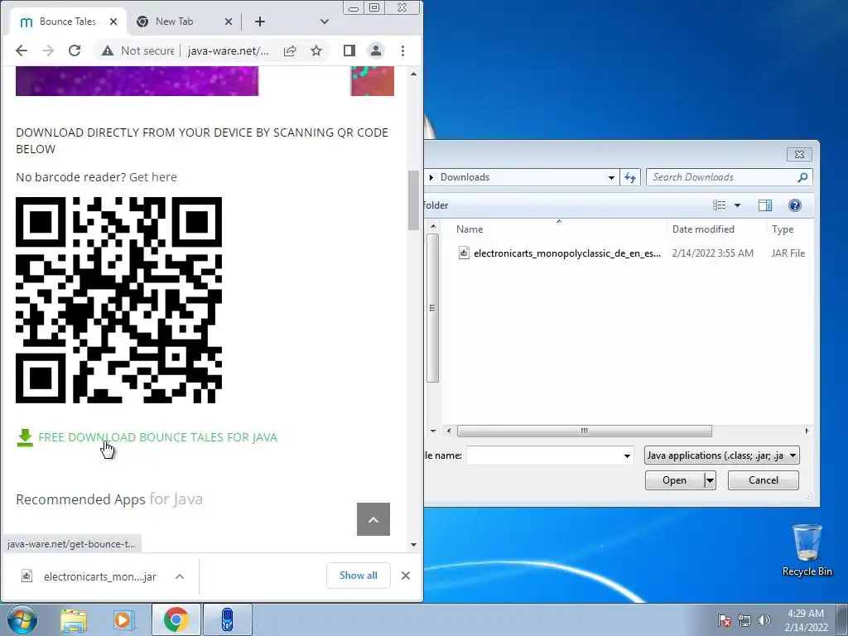Click the scroll-to-top arrow button
Image resolution: width=848 pixels, height=636 pixels.
pyautogui.click(x=373, y=519)
